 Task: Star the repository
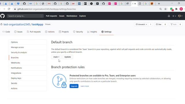159,24
